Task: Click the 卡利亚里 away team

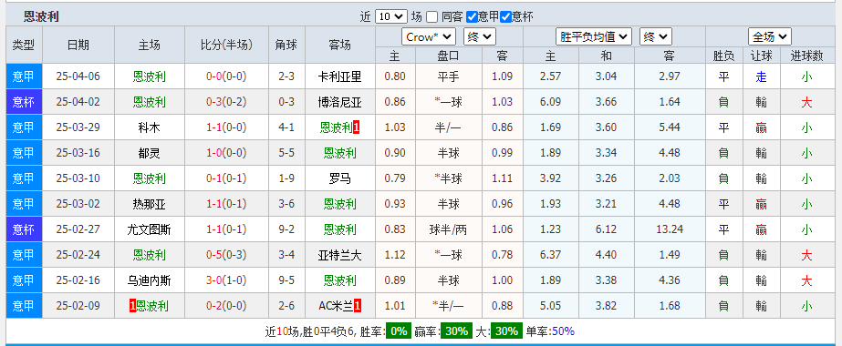Action: [340, 76]
